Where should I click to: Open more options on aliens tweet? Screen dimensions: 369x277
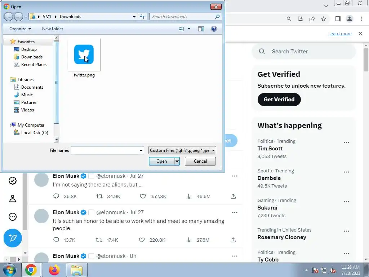[235, 176]
